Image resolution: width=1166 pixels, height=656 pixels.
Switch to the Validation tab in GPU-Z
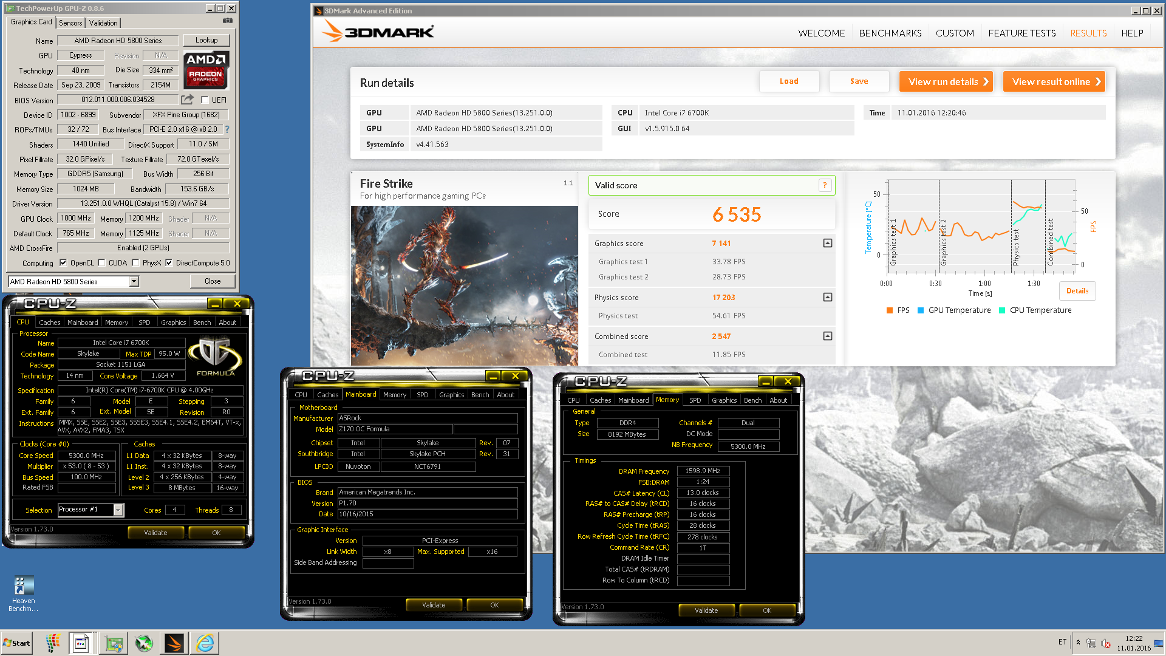point(103,22)
